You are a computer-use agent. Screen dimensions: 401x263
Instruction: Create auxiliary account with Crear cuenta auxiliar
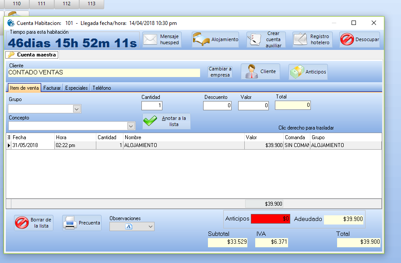click(x=266, y=39)
